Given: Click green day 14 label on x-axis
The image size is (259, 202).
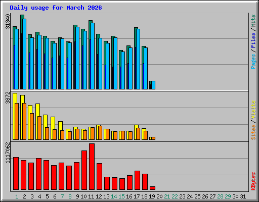Looking at the screenshot, I should tap(114, 196).
